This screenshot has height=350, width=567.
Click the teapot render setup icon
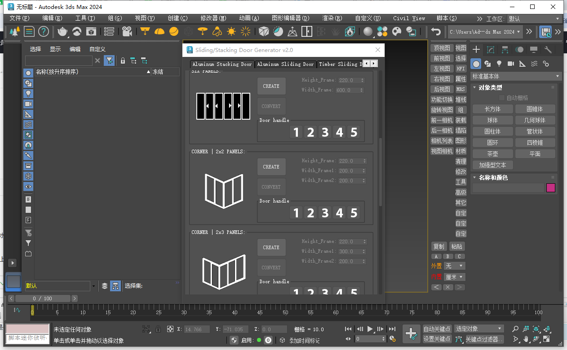click(62, 31)
